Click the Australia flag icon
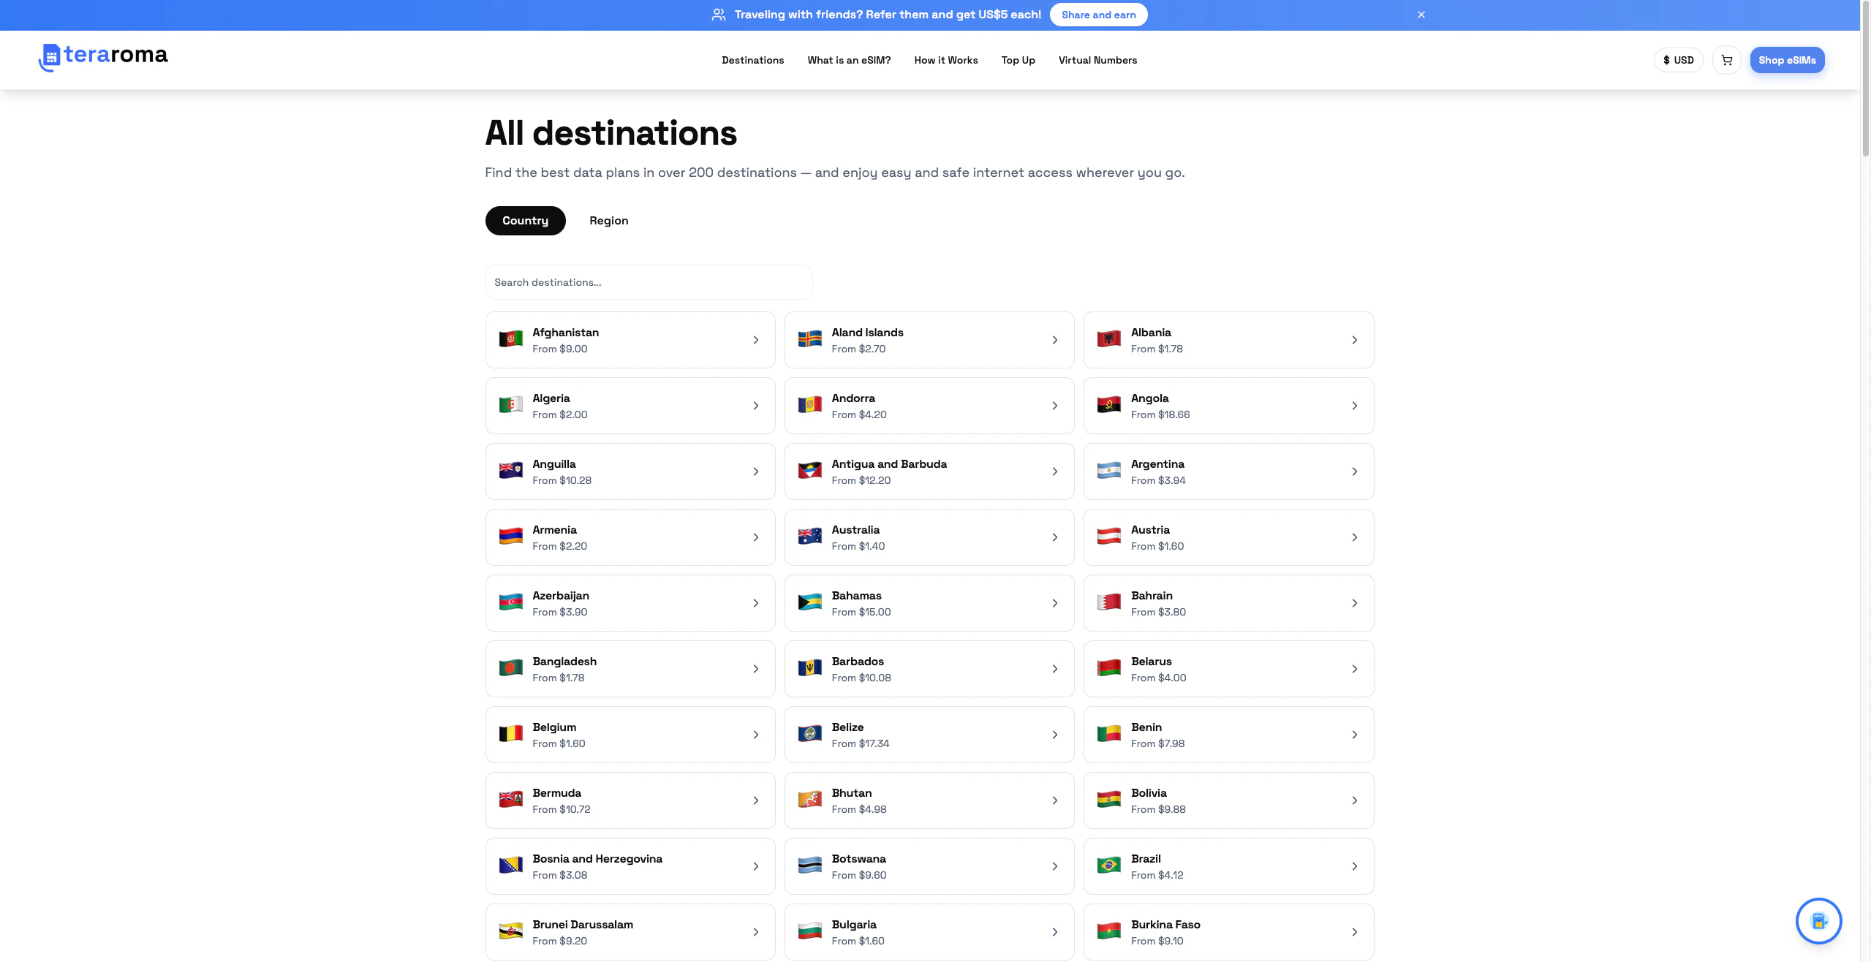This screenshot has width=1871, height=962. tap(809, 537)
